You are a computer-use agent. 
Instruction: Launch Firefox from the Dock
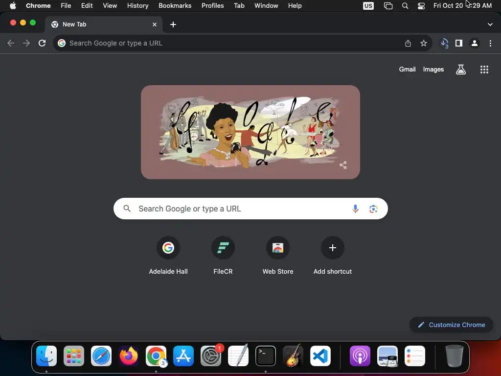click(129, 356)
